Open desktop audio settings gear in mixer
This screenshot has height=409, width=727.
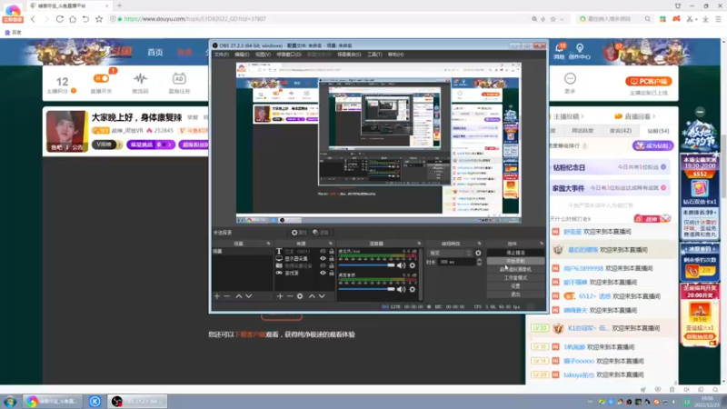(413, 289)
